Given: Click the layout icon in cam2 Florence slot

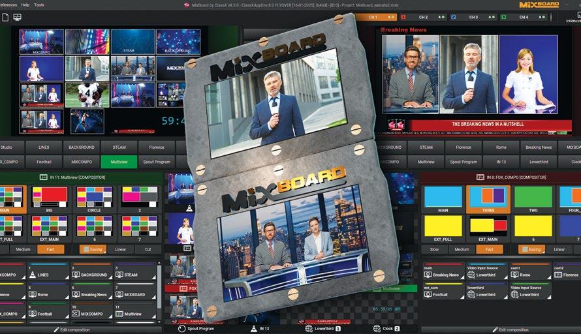Looking at the screenshot, I should (558, 275).
